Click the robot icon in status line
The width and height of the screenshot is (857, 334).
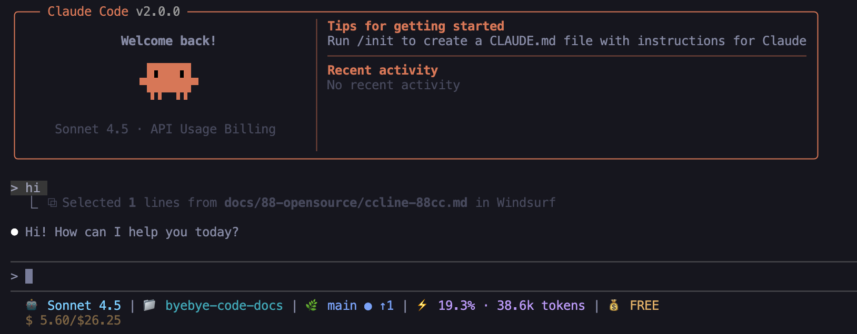pyautogui.click(x=32, y=305)
